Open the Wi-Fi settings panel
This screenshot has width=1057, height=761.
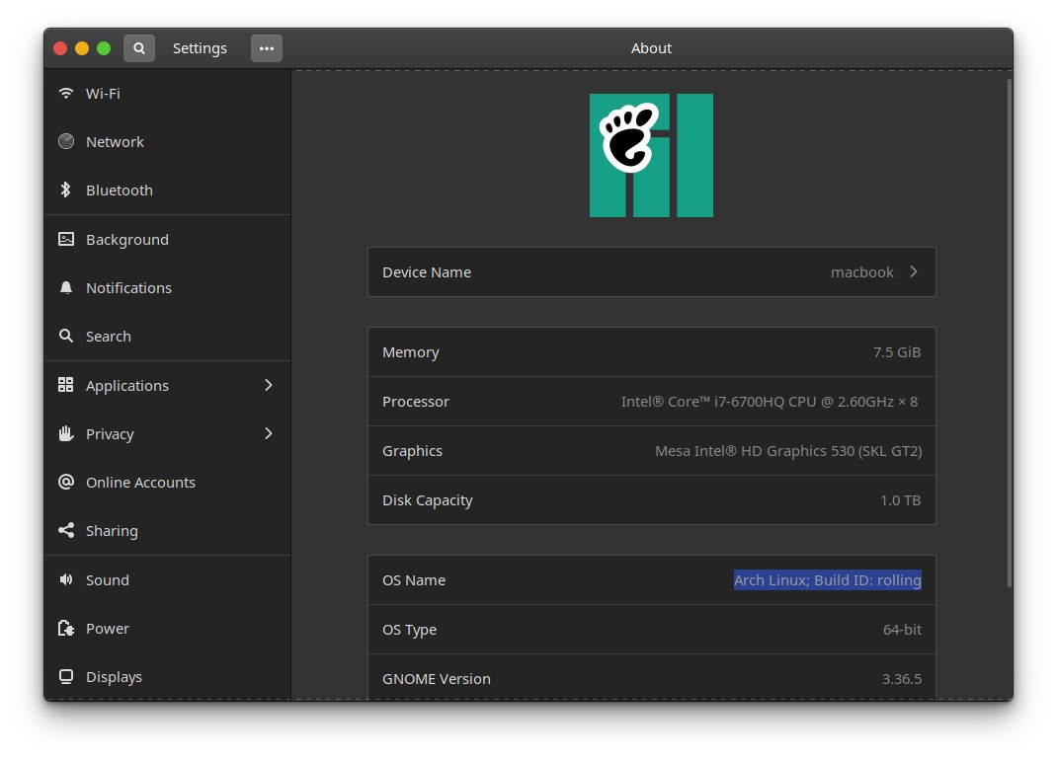coord(167,94)
